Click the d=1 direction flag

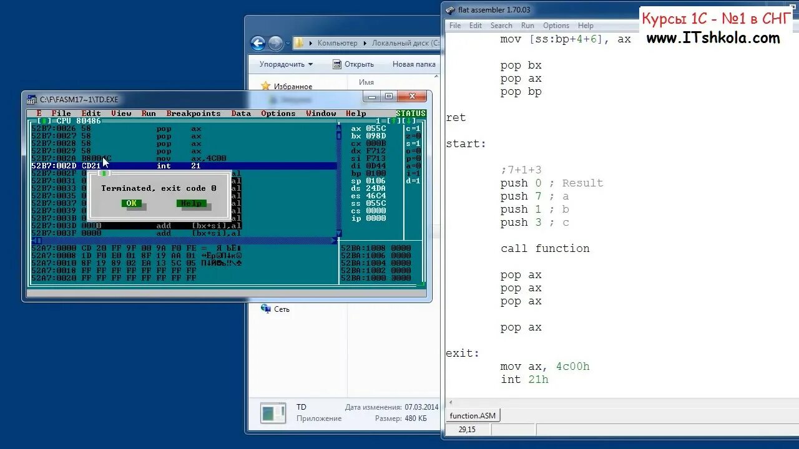point(414,181)
